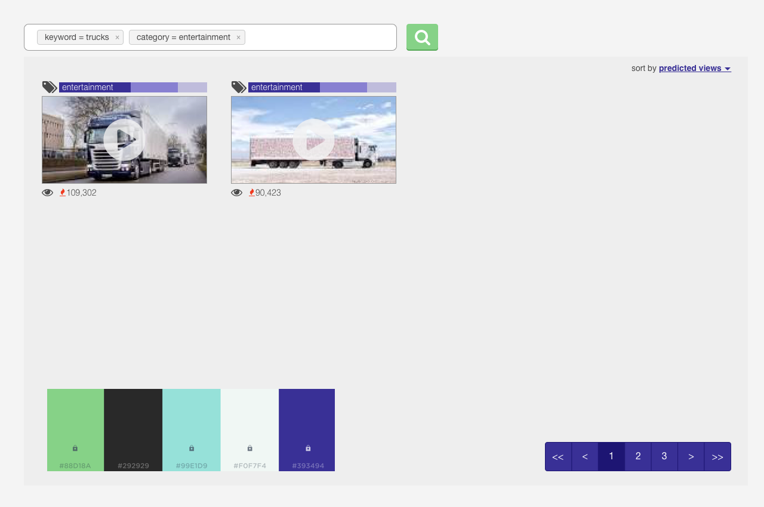Click the eye views icon beside 90,423
This screenshot has height=507, width=764.
[237, 193]
